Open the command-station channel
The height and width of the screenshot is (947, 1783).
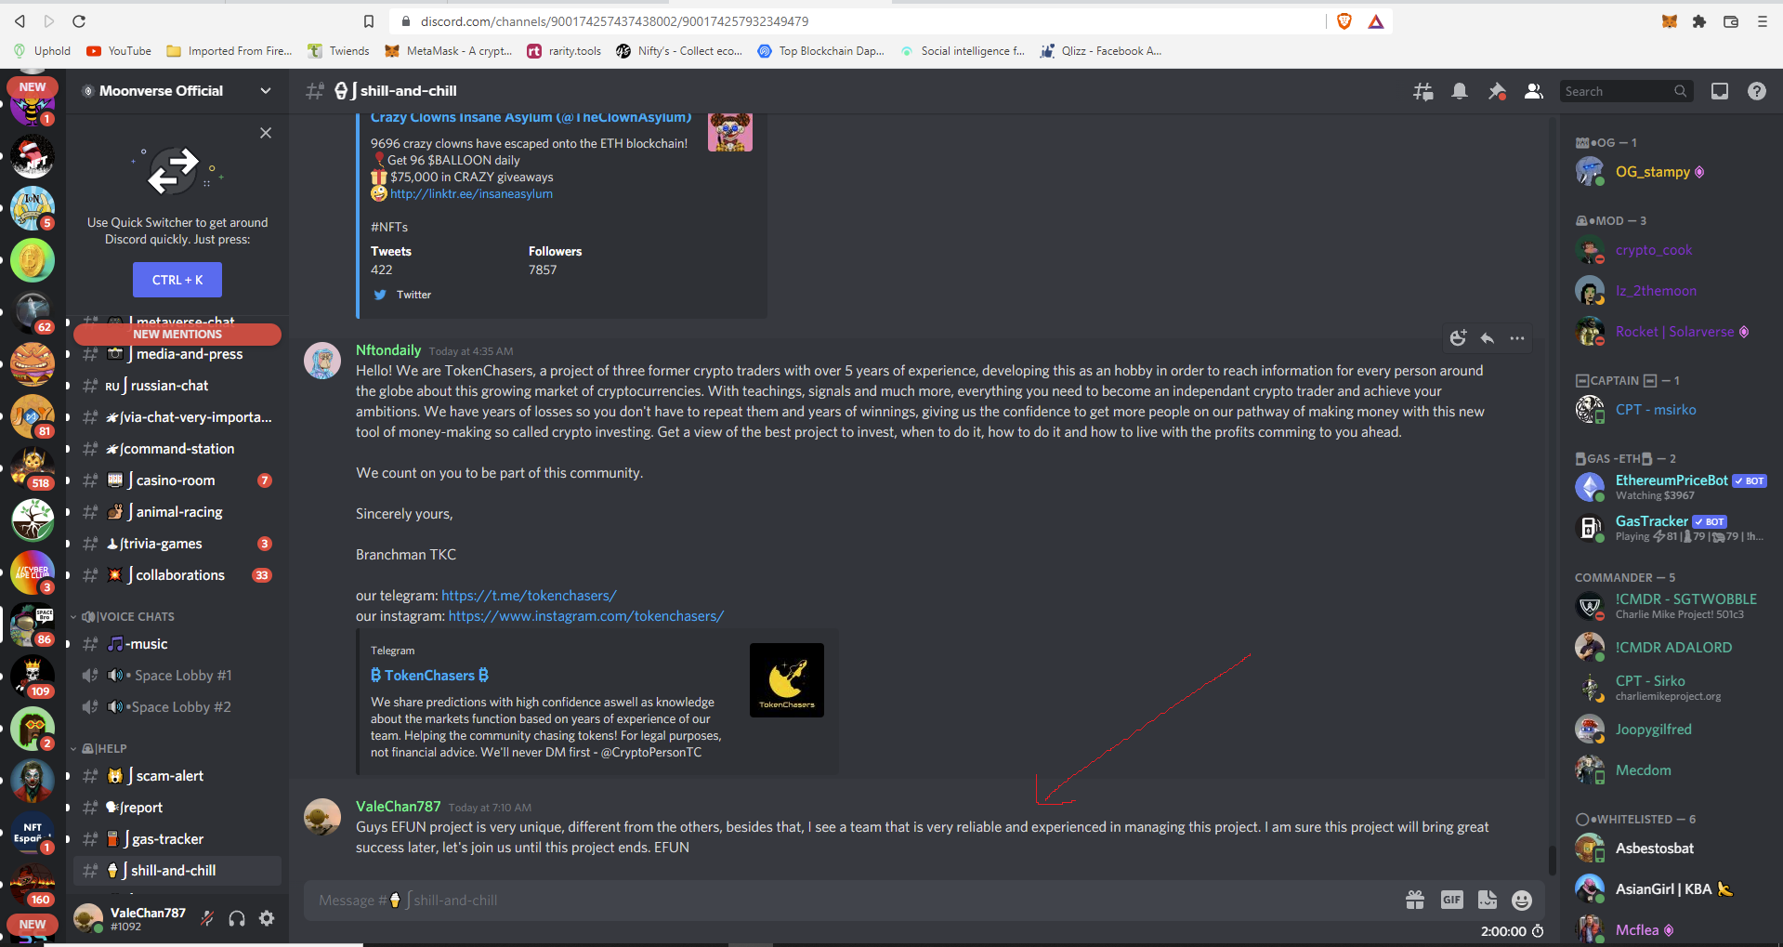click(x=177, y=449)
